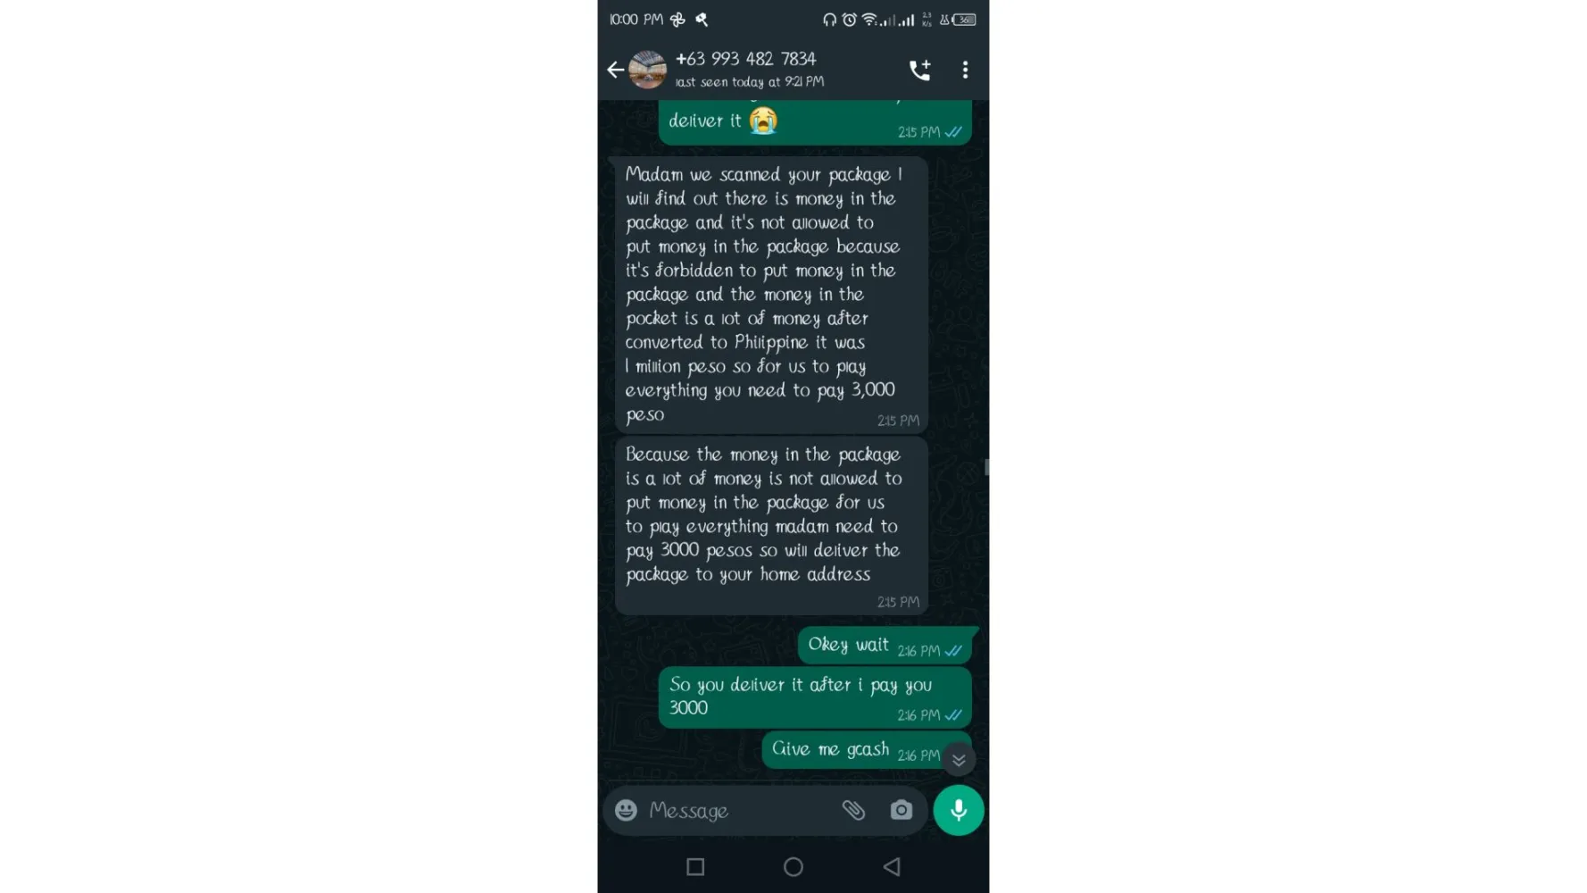This screenshot has width=1587, height=893.
Task: Tap Android home circle button
Action: click(x=793, y=866)
